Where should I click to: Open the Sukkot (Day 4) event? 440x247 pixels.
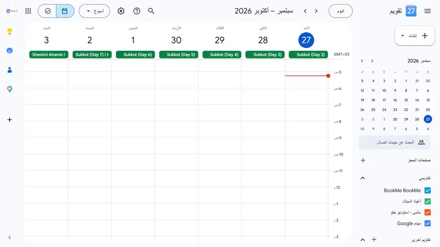coord(222,55)
